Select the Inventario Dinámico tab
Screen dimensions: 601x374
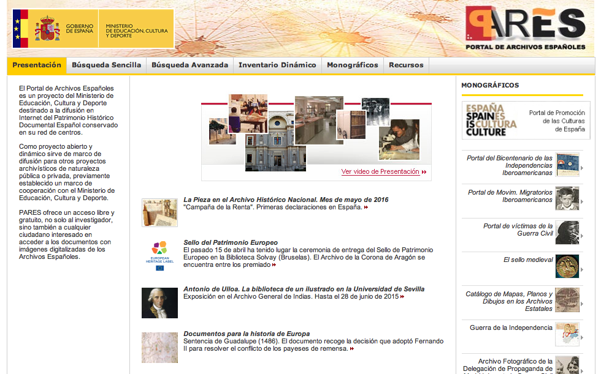click(x=277, y=65)
